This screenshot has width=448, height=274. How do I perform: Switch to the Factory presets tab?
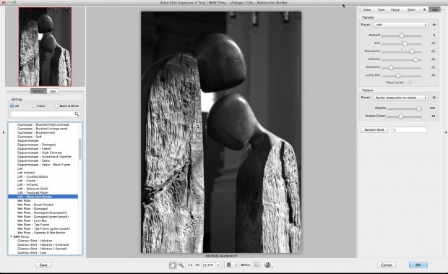click(x=38, y=91)
